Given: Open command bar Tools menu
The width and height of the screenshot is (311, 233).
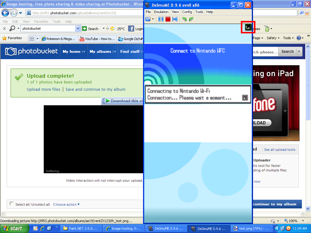Looking at the screenshot, I should (x=288, y=38).
